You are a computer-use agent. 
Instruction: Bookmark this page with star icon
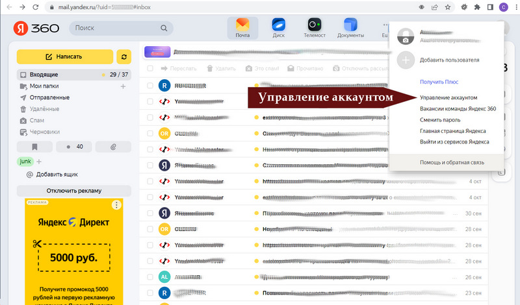click(x=448, y=6)
